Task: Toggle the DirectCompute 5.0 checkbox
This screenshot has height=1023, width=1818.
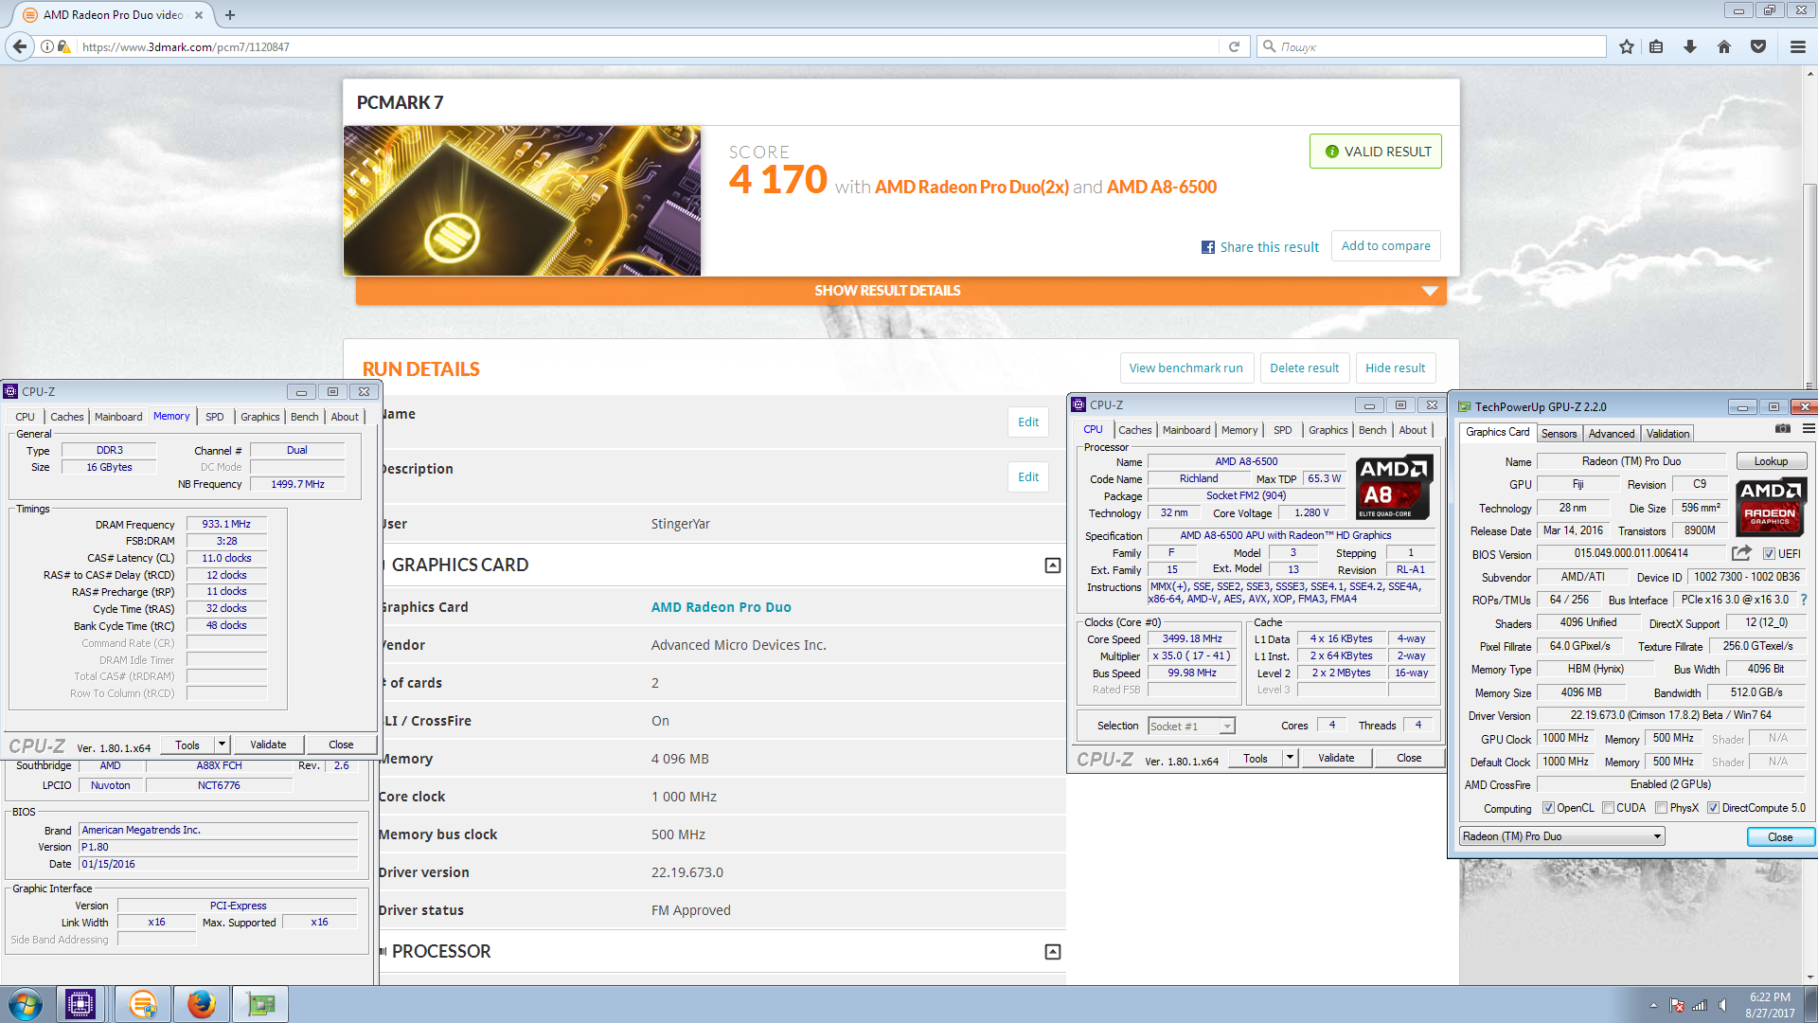Action: click(1713, 808)
